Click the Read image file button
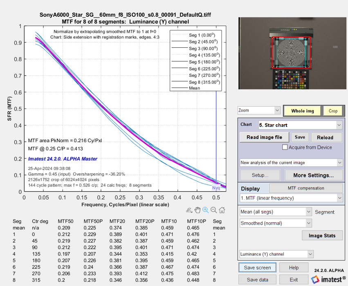 (x=264, y=137)
